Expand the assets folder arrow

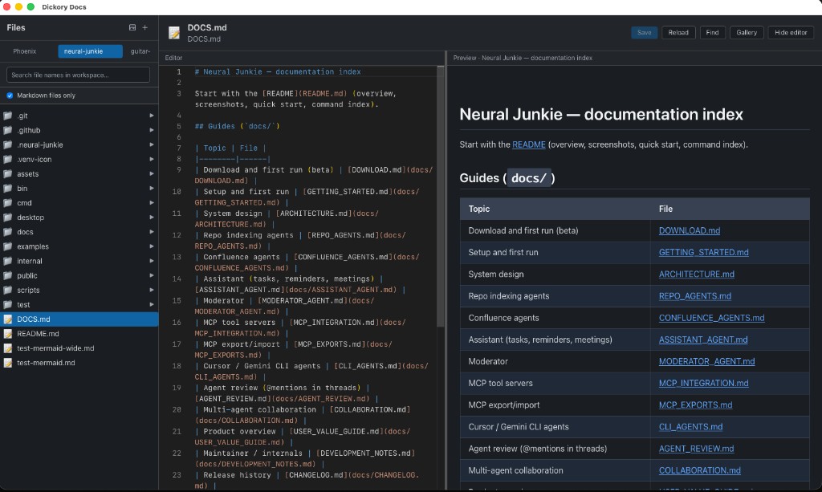point(152,174)
